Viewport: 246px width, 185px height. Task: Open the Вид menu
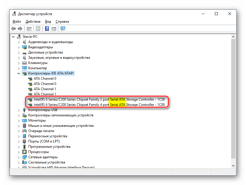(x=48, y=22)
